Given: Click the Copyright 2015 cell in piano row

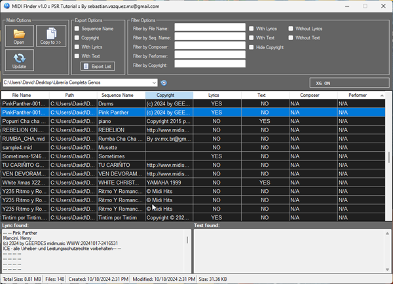Looking at the screenshot, I should [169, 121].
